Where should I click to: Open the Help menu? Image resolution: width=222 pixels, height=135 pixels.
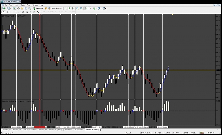(x=42, y=5)
